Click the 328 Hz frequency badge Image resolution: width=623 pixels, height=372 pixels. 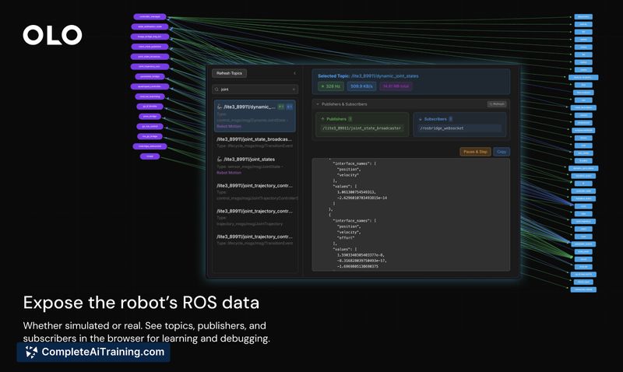coord(330,86)
